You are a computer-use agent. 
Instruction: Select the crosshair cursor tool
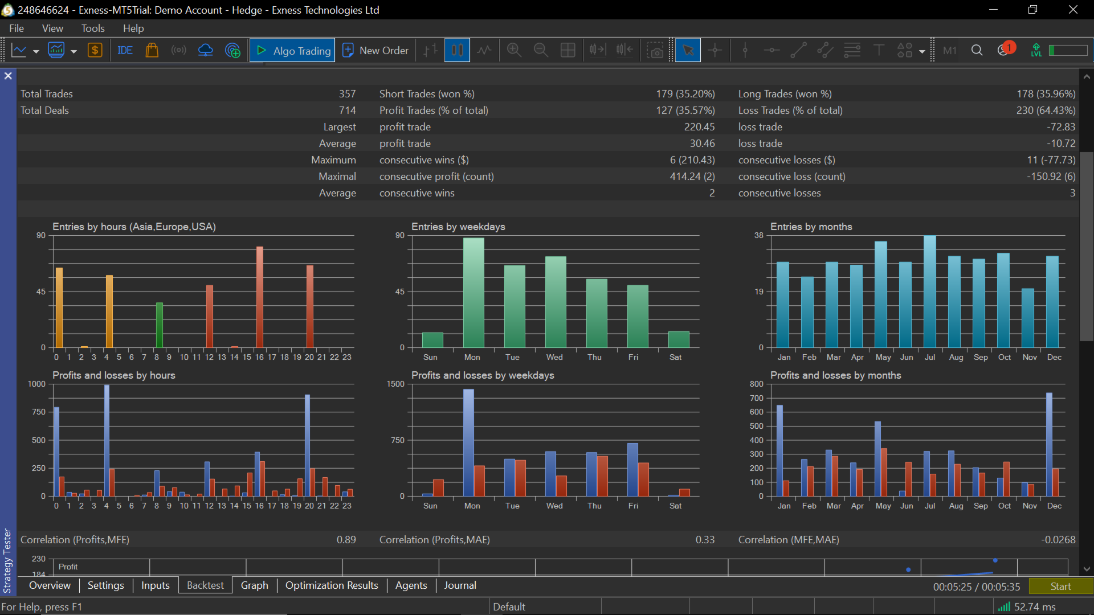[715, 51]
